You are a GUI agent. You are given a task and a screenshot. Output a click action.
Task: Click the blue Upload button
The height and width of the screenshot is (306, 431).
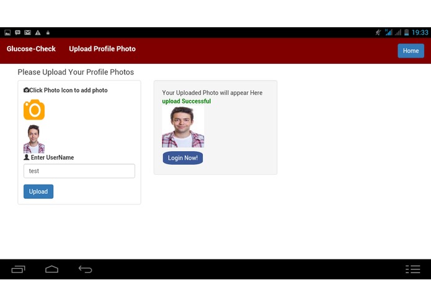(38, 191)
